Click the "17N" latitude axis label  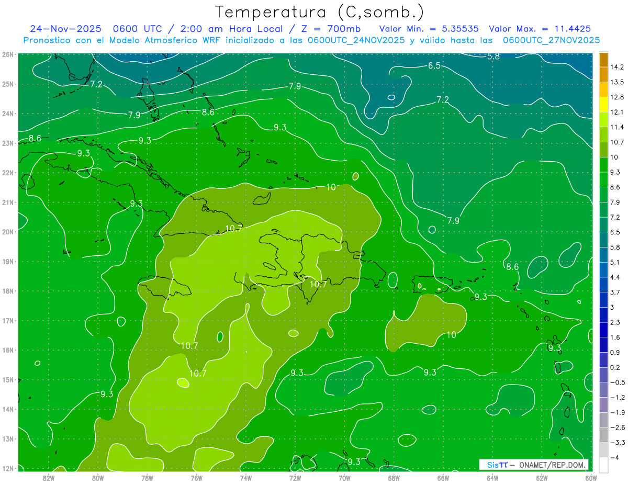click(8, 321)
